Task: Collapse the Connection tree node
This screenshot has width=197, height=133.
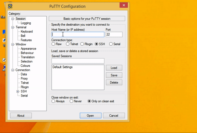Action: pos(12,70)
